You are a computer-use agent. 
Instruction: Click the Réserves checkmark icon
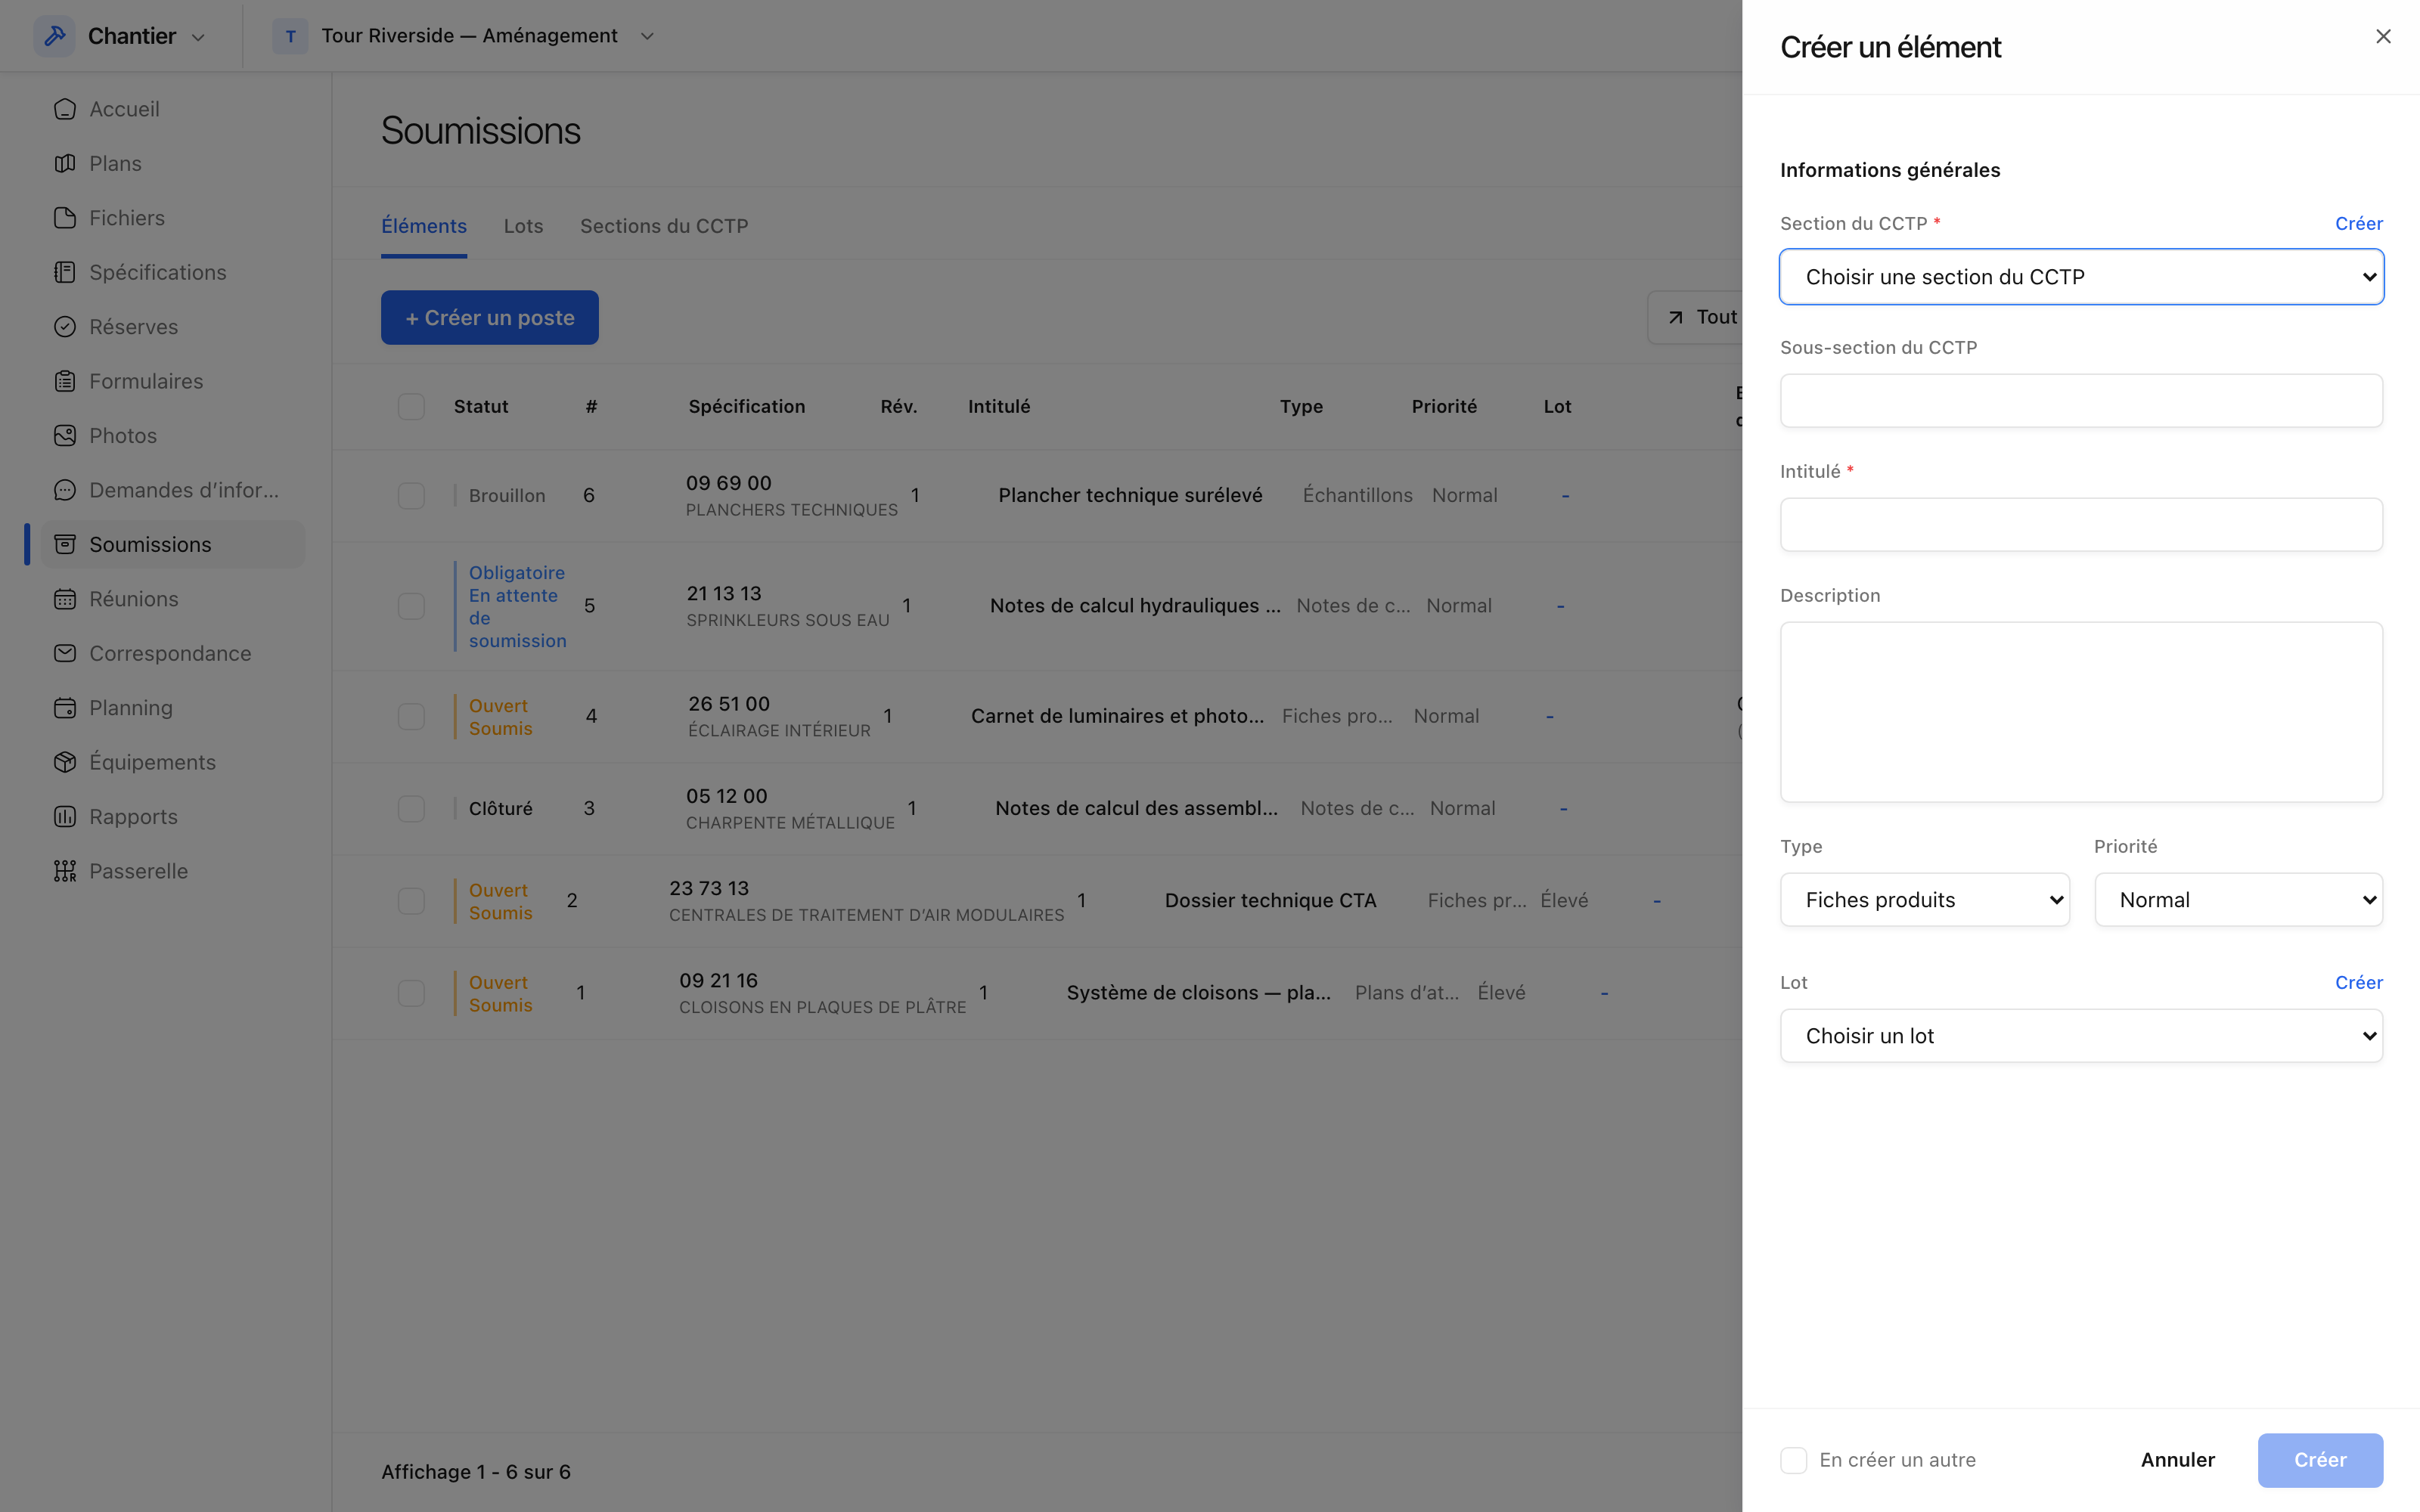[65, 327]
